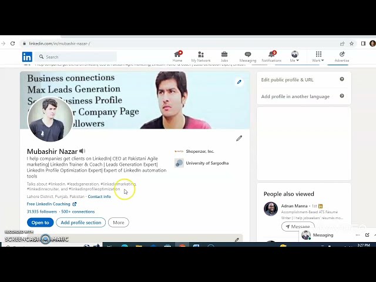Screen dimensions: 376x282
Task: Click the People also viewed heading
Action: click(x=288, y=194)
